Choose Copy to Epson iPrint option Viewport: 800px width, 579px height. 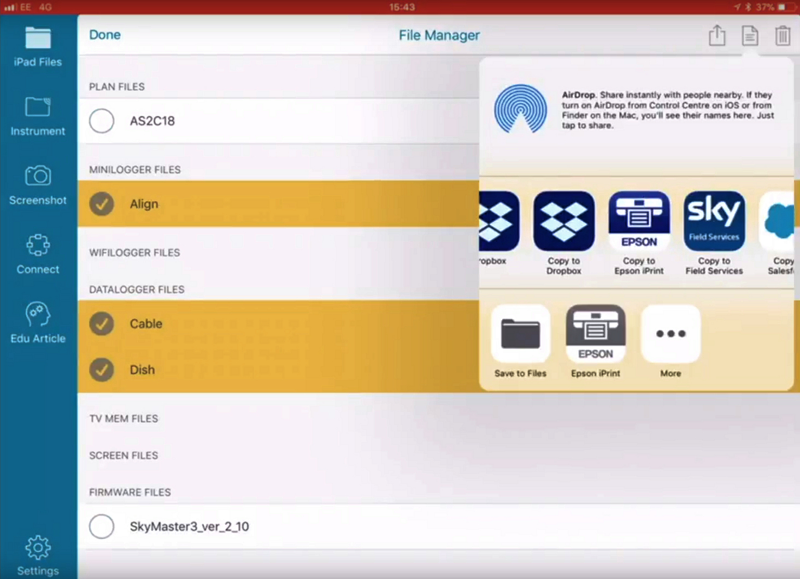[x=639, y=221]
